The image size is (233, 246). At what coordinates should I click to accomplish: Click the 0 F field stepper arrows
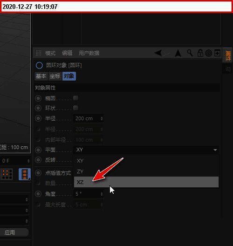coord(28,161)
